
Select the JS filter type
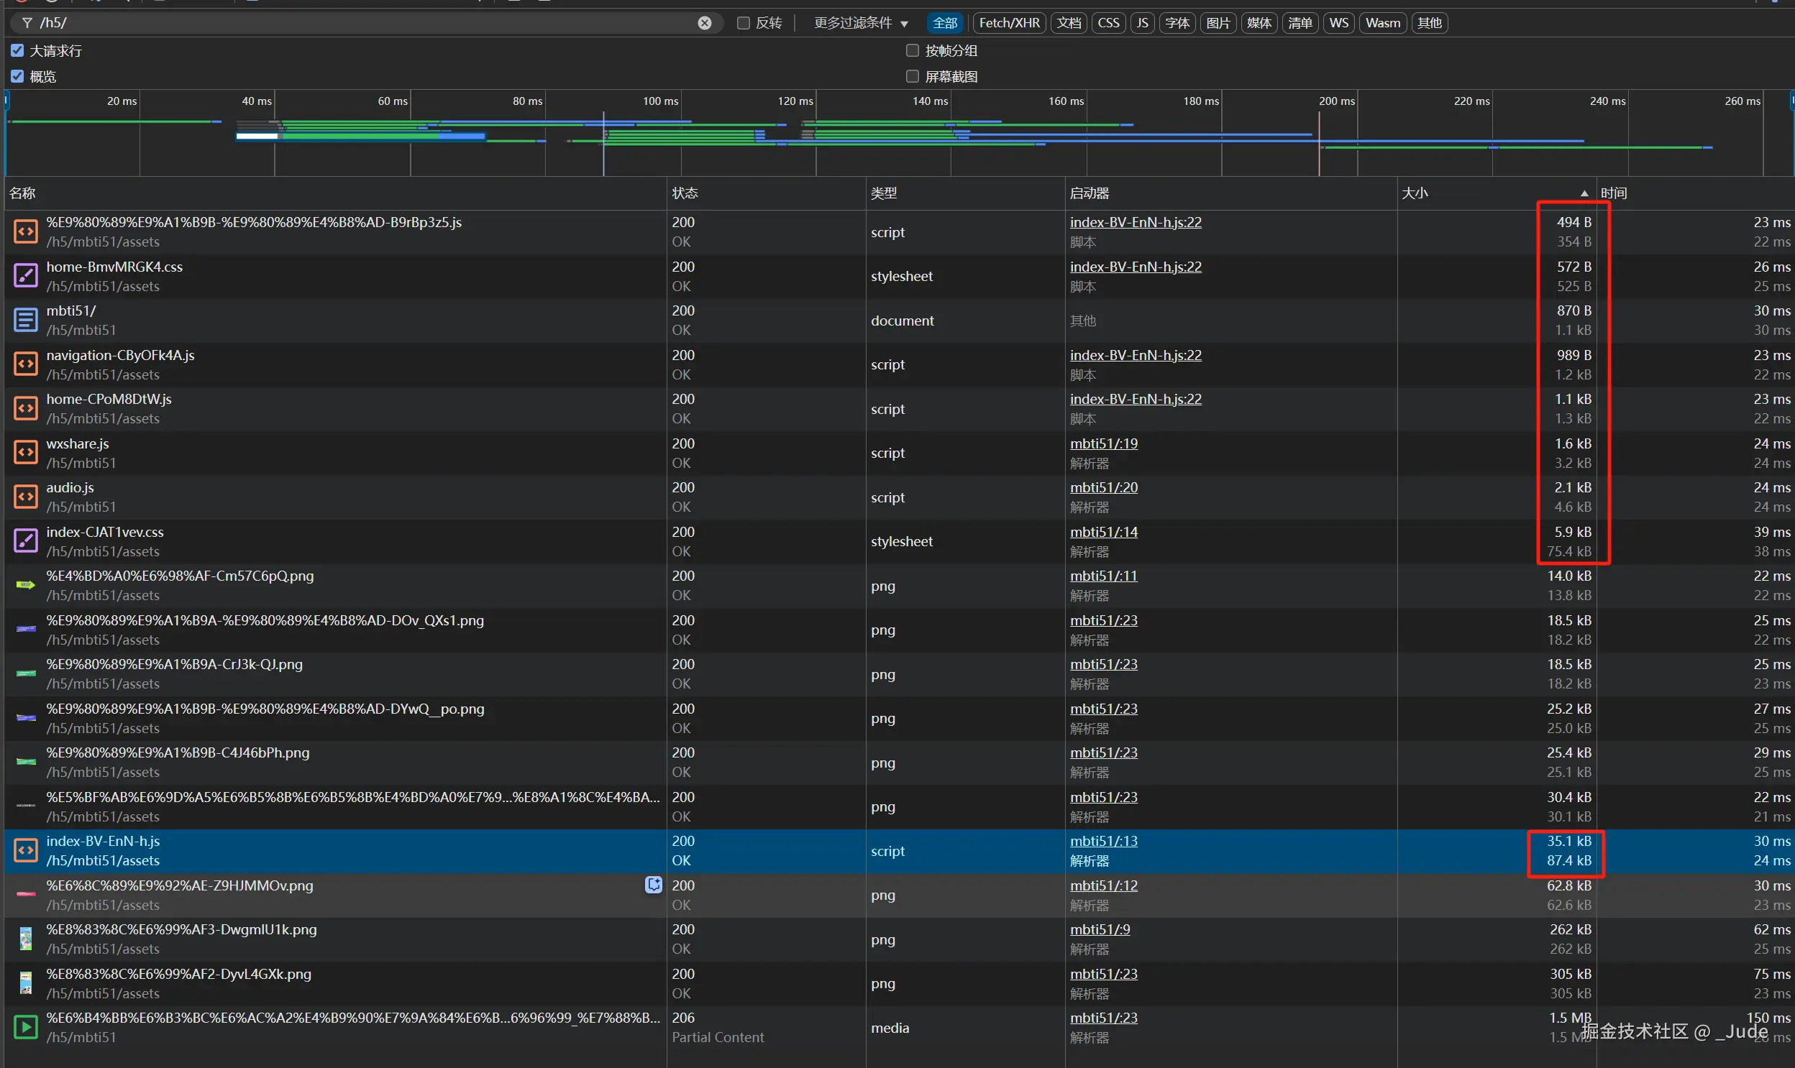1142,23
